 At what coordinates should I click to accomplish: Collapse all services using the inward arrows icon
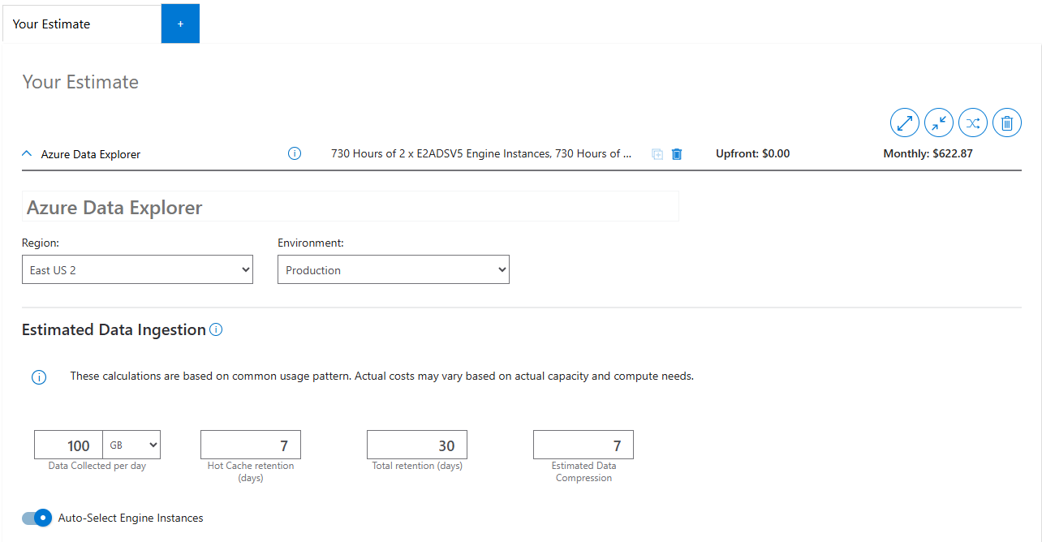tap(938, 123)
